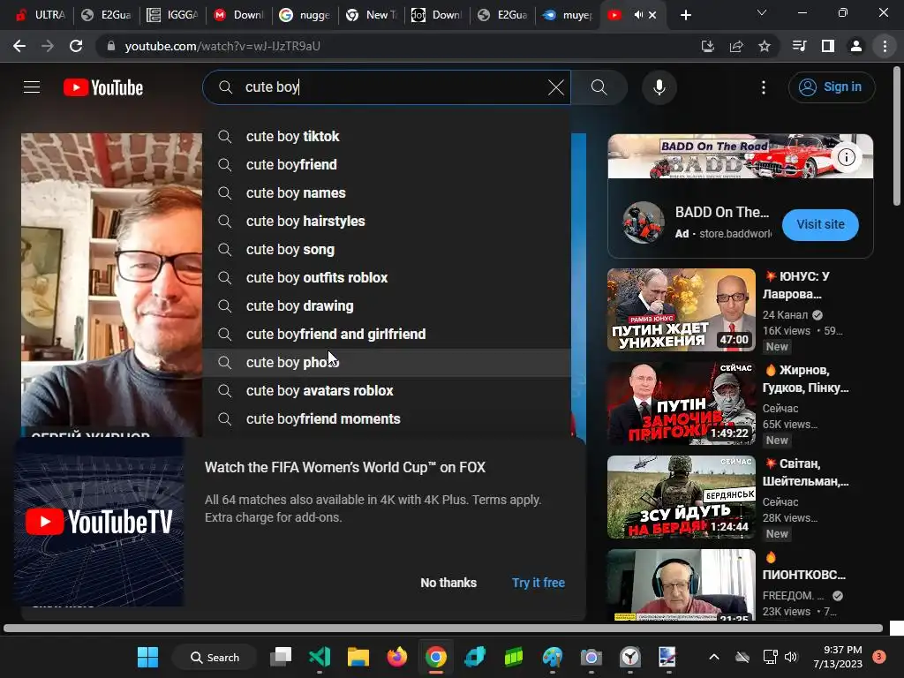Select suggestion cute boyfriend and girlfriend
The image size is (904, 678).
point(387,335)
